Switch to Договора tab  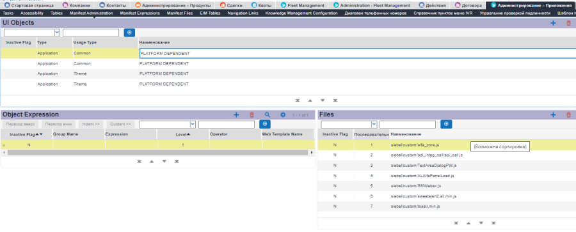click(468, 6)
